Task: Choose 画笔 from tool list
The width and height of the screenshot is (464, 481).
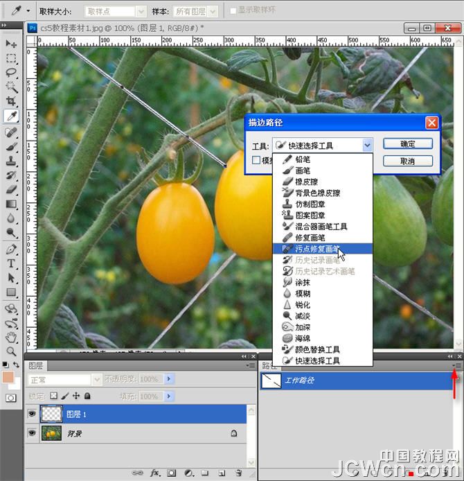Action: [x=323, y=170]
